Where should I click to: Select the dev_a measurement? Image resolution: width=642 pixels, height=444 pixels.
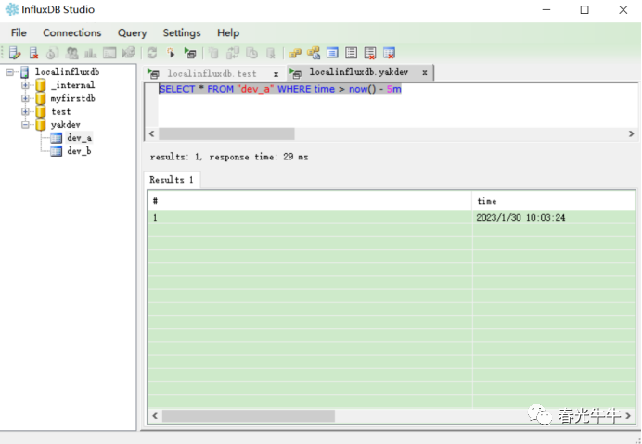[x=80, y=138]
